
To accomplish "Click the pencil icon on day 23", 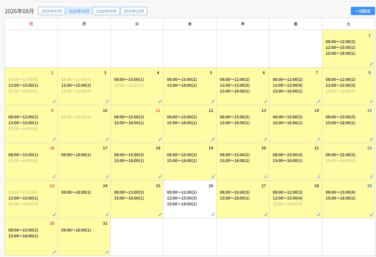I will click(54, 215).
